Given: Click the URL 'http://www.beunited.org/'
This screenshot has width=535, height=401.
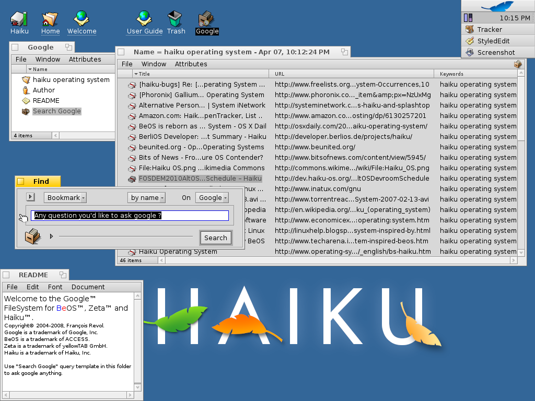Looking at the screenshot, I should pyautogui.click(x=315, y=147).
